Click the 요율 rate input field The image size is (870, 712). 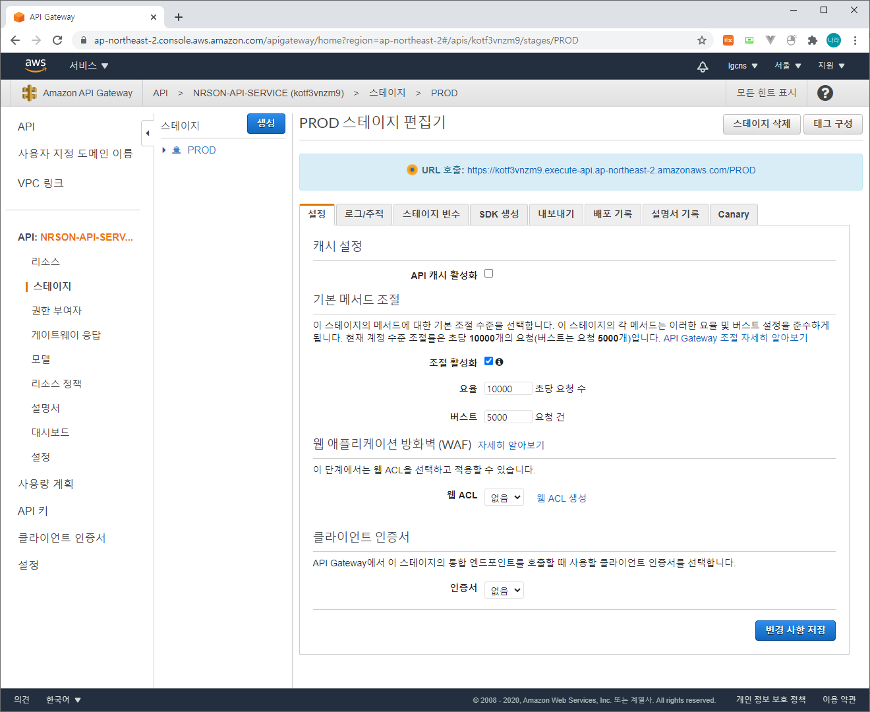coord(508,389)
